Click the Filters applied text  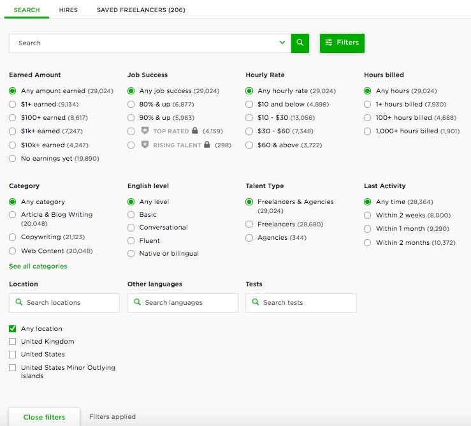(112, 416)
